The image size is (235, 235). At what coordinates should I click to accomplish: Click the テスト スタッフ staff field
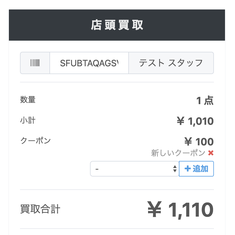point(171,63)
